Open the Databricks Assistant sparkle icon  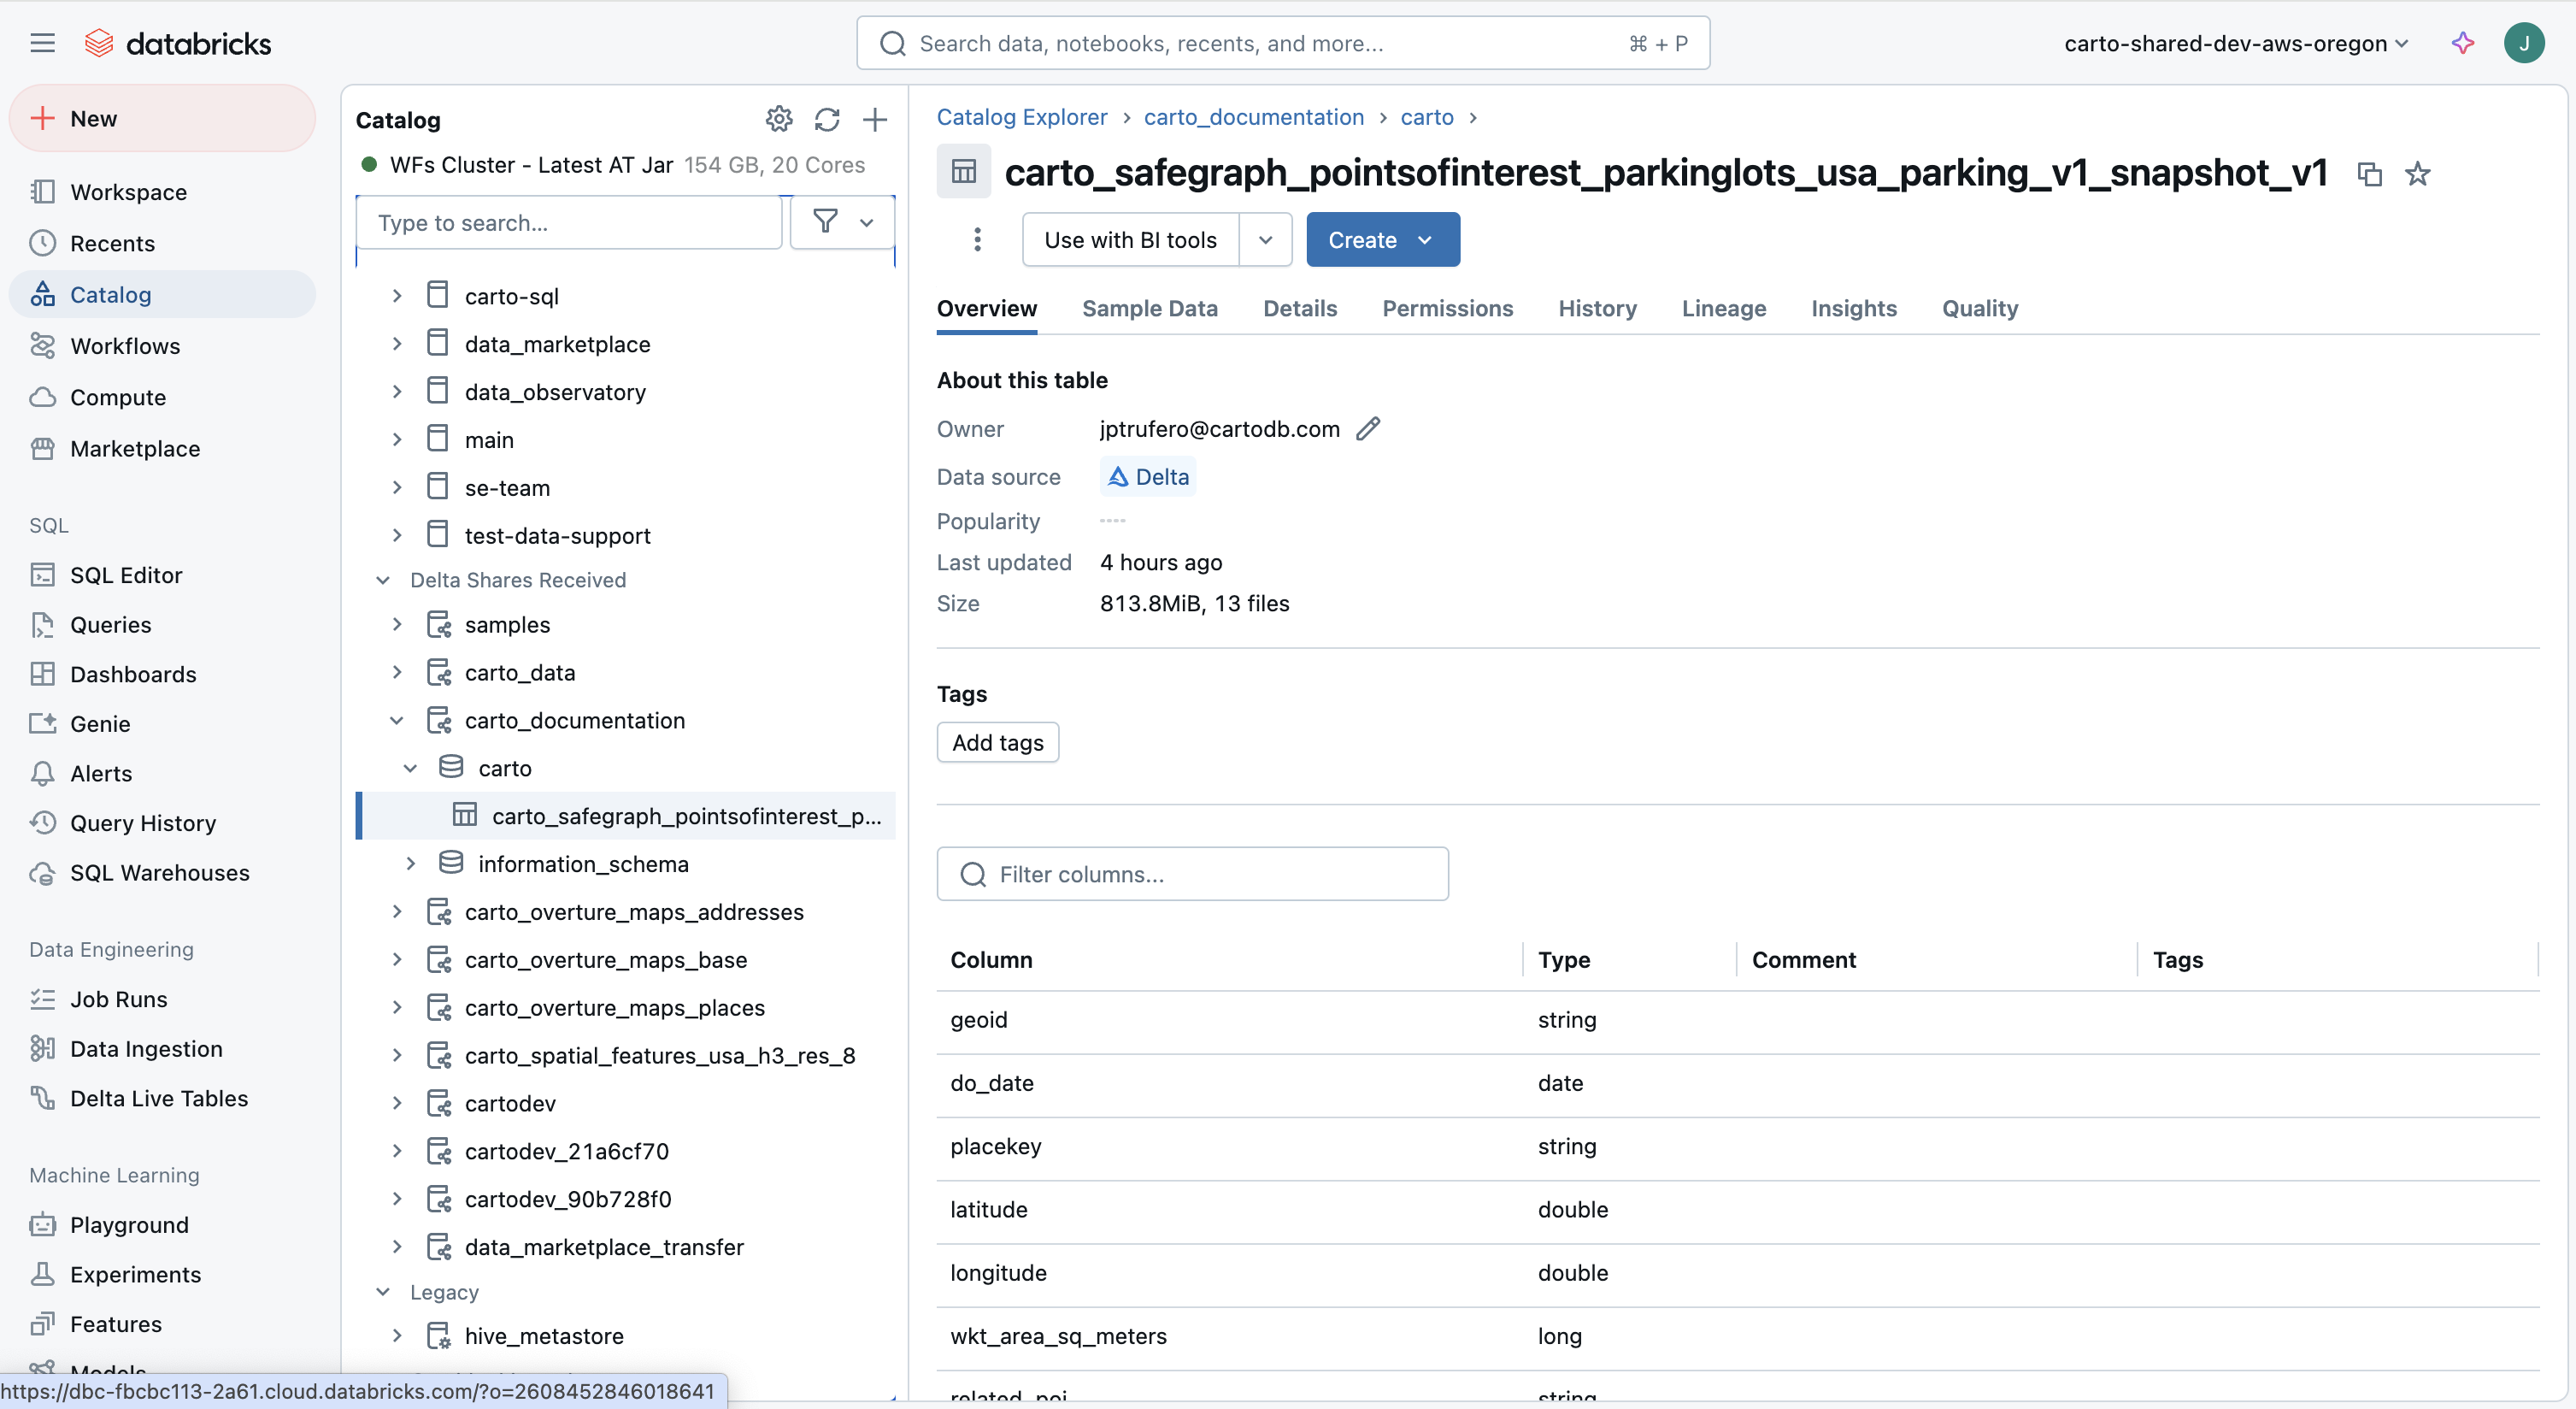(2462, 43)
